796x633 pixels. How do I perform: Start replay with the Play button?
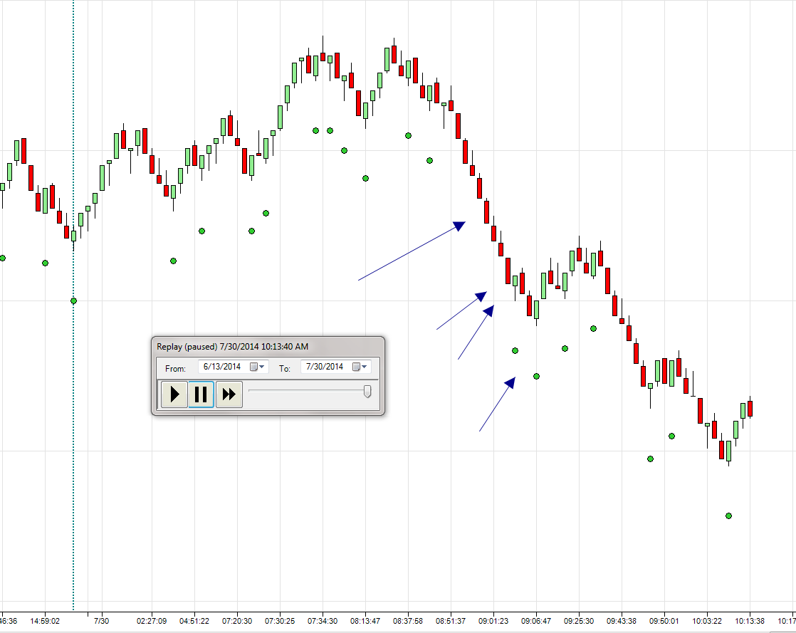tap(174, 394)
